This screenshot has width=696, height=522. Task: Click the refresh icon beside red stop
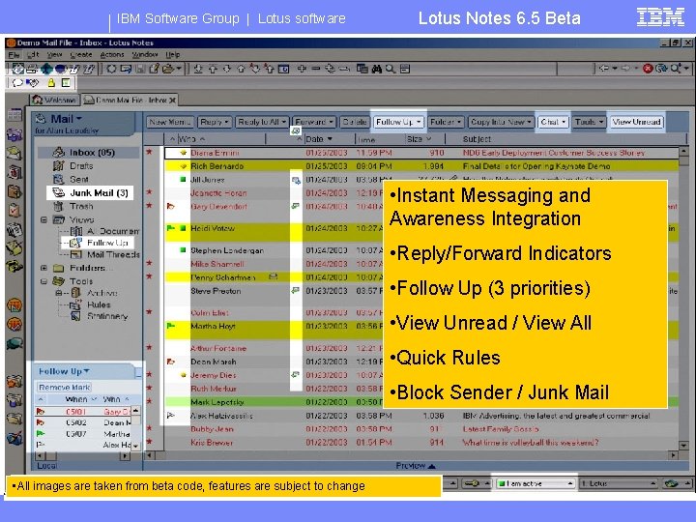pos(661,69)
